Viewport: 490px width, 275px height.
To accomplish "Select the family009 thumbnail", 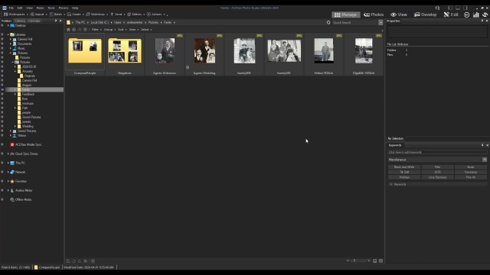I will [x=244, y=54].
